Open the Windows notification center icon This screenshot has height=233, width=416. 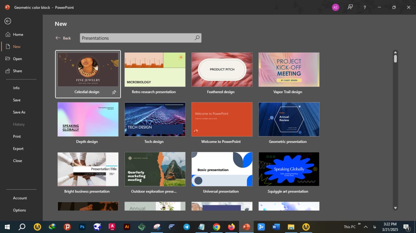click(406, 227)
